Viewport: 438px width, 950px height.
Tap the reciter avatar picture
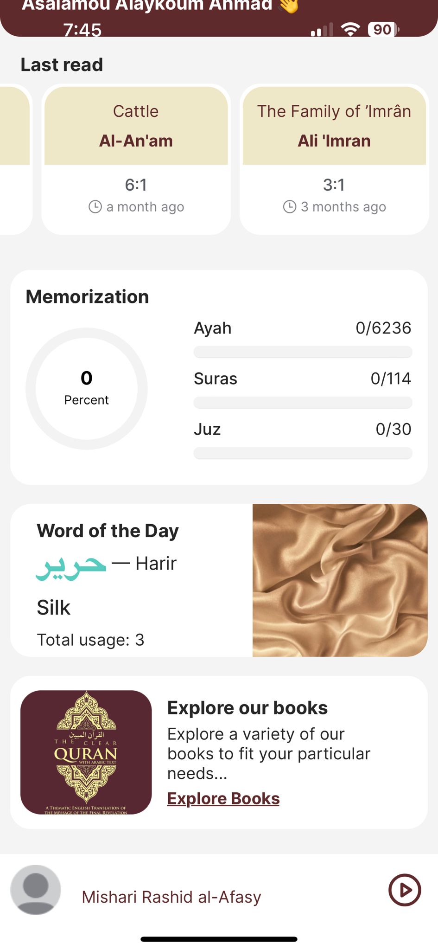pos(36,890)
